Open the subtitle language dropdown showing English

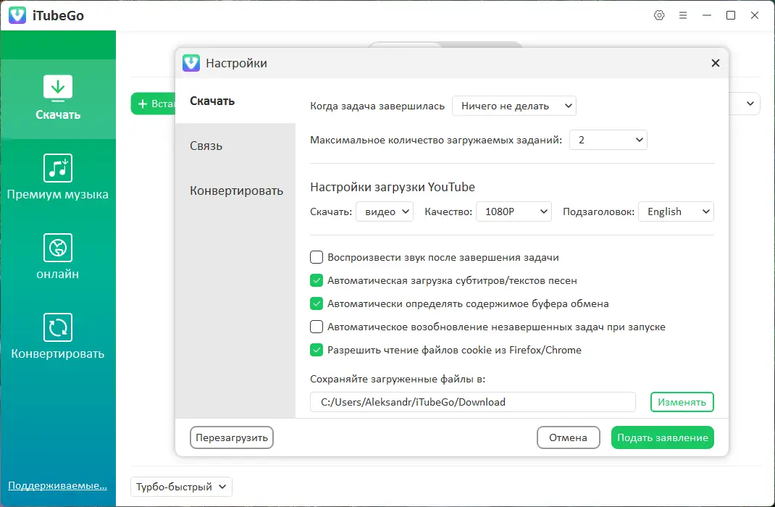tap(676, 211)
